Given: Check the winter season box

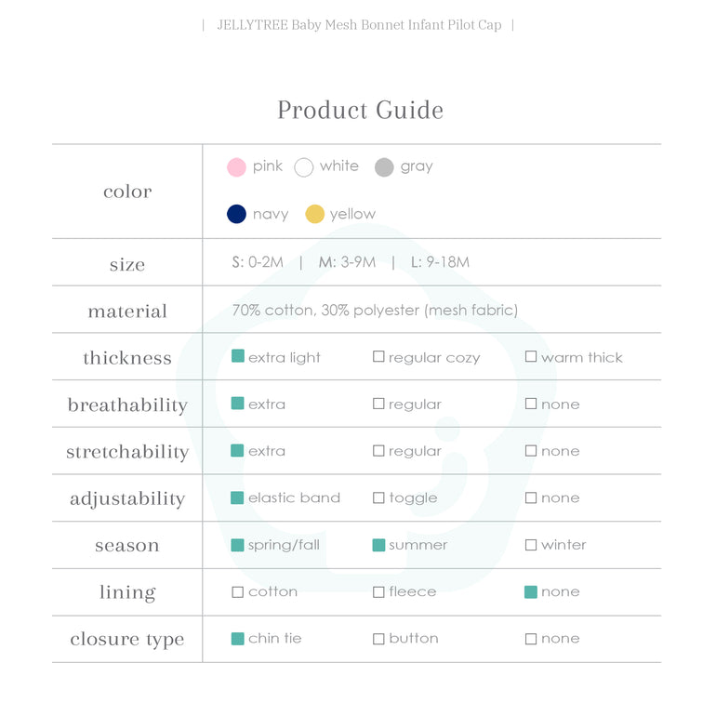Looking at the screenshot, I should (531, 545).
